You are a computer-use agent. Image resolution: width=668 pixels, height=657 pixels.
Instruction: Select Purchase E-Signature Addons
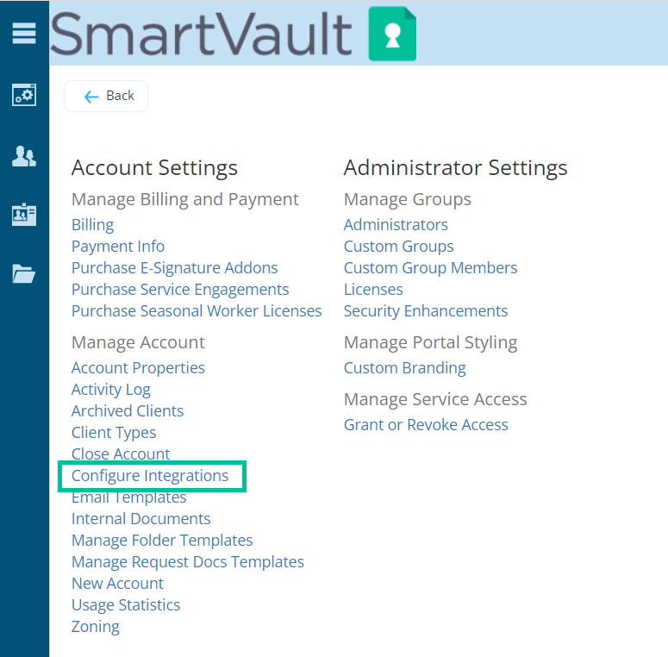[174, 268]
